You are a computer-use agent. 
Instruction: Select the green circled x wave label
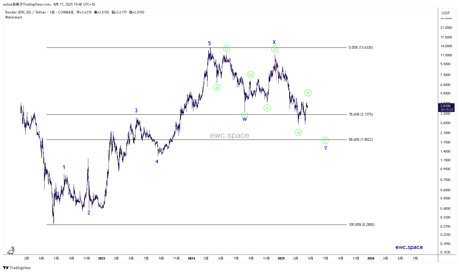267,108
